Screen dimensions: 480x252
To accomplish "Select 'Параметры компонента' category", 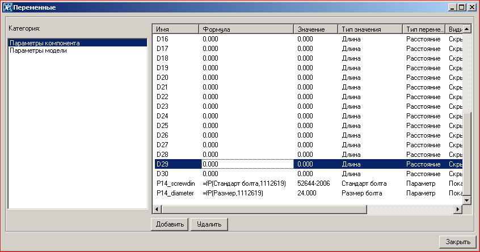I will click(44, 43).
